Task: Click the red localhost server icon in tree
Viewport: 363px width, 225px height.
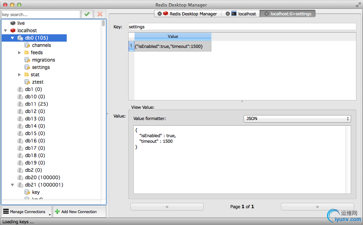Action: pos(13,30)
